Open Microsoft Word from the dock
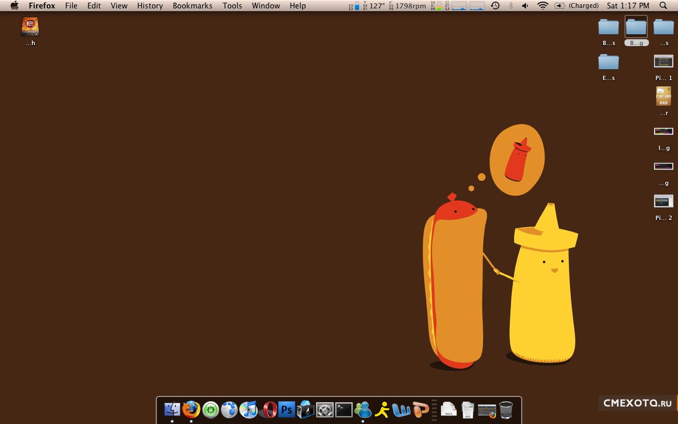The image size is (678, 424). [402, 409]
